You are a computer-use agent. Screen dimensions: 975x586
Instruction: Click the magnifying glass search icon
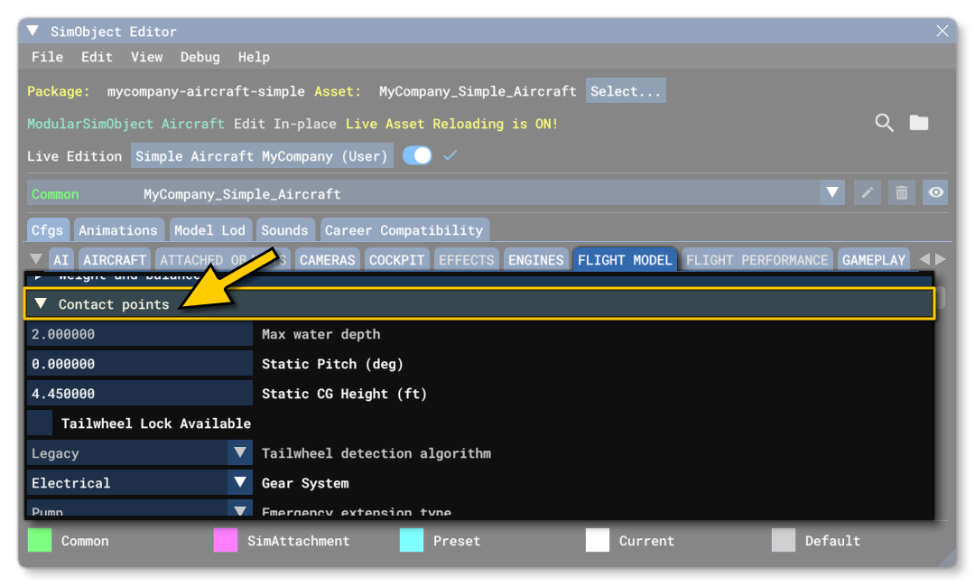click(884, 123)
